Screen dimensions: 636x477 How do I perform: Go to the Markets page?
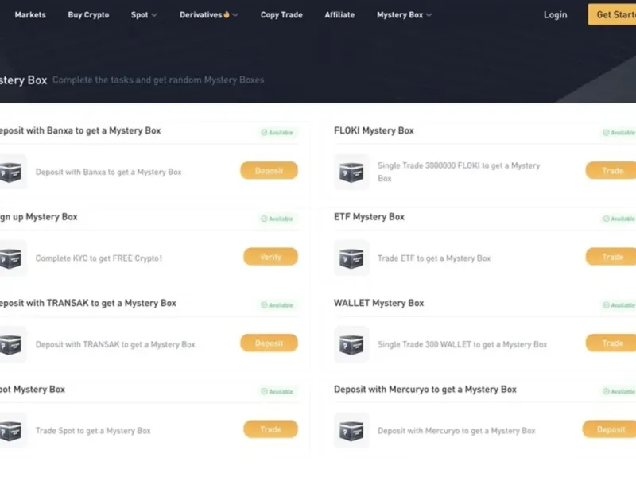30,15
